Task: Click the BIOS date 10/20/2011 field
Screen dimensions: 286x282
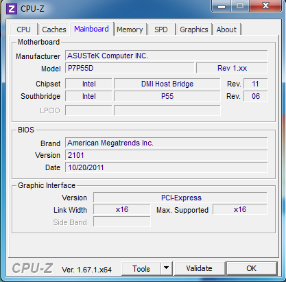Action: 167,167
